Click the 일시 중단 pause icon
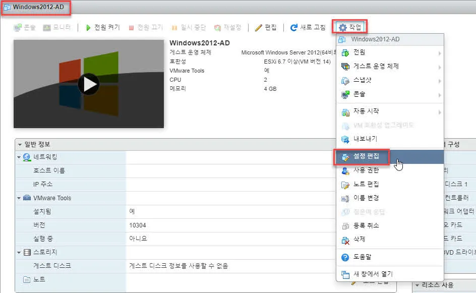The height and width of the screenshot is (293, 476). coord(174,28)
